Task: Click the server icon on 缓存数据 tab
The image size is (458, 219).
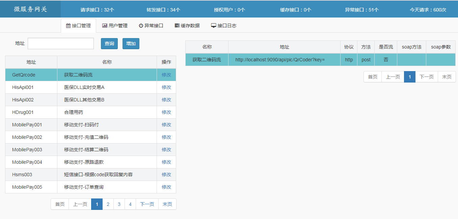Action: click(177, 26)
